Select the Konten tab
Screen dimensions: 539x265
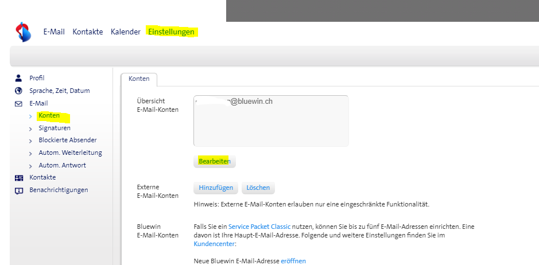139,79
